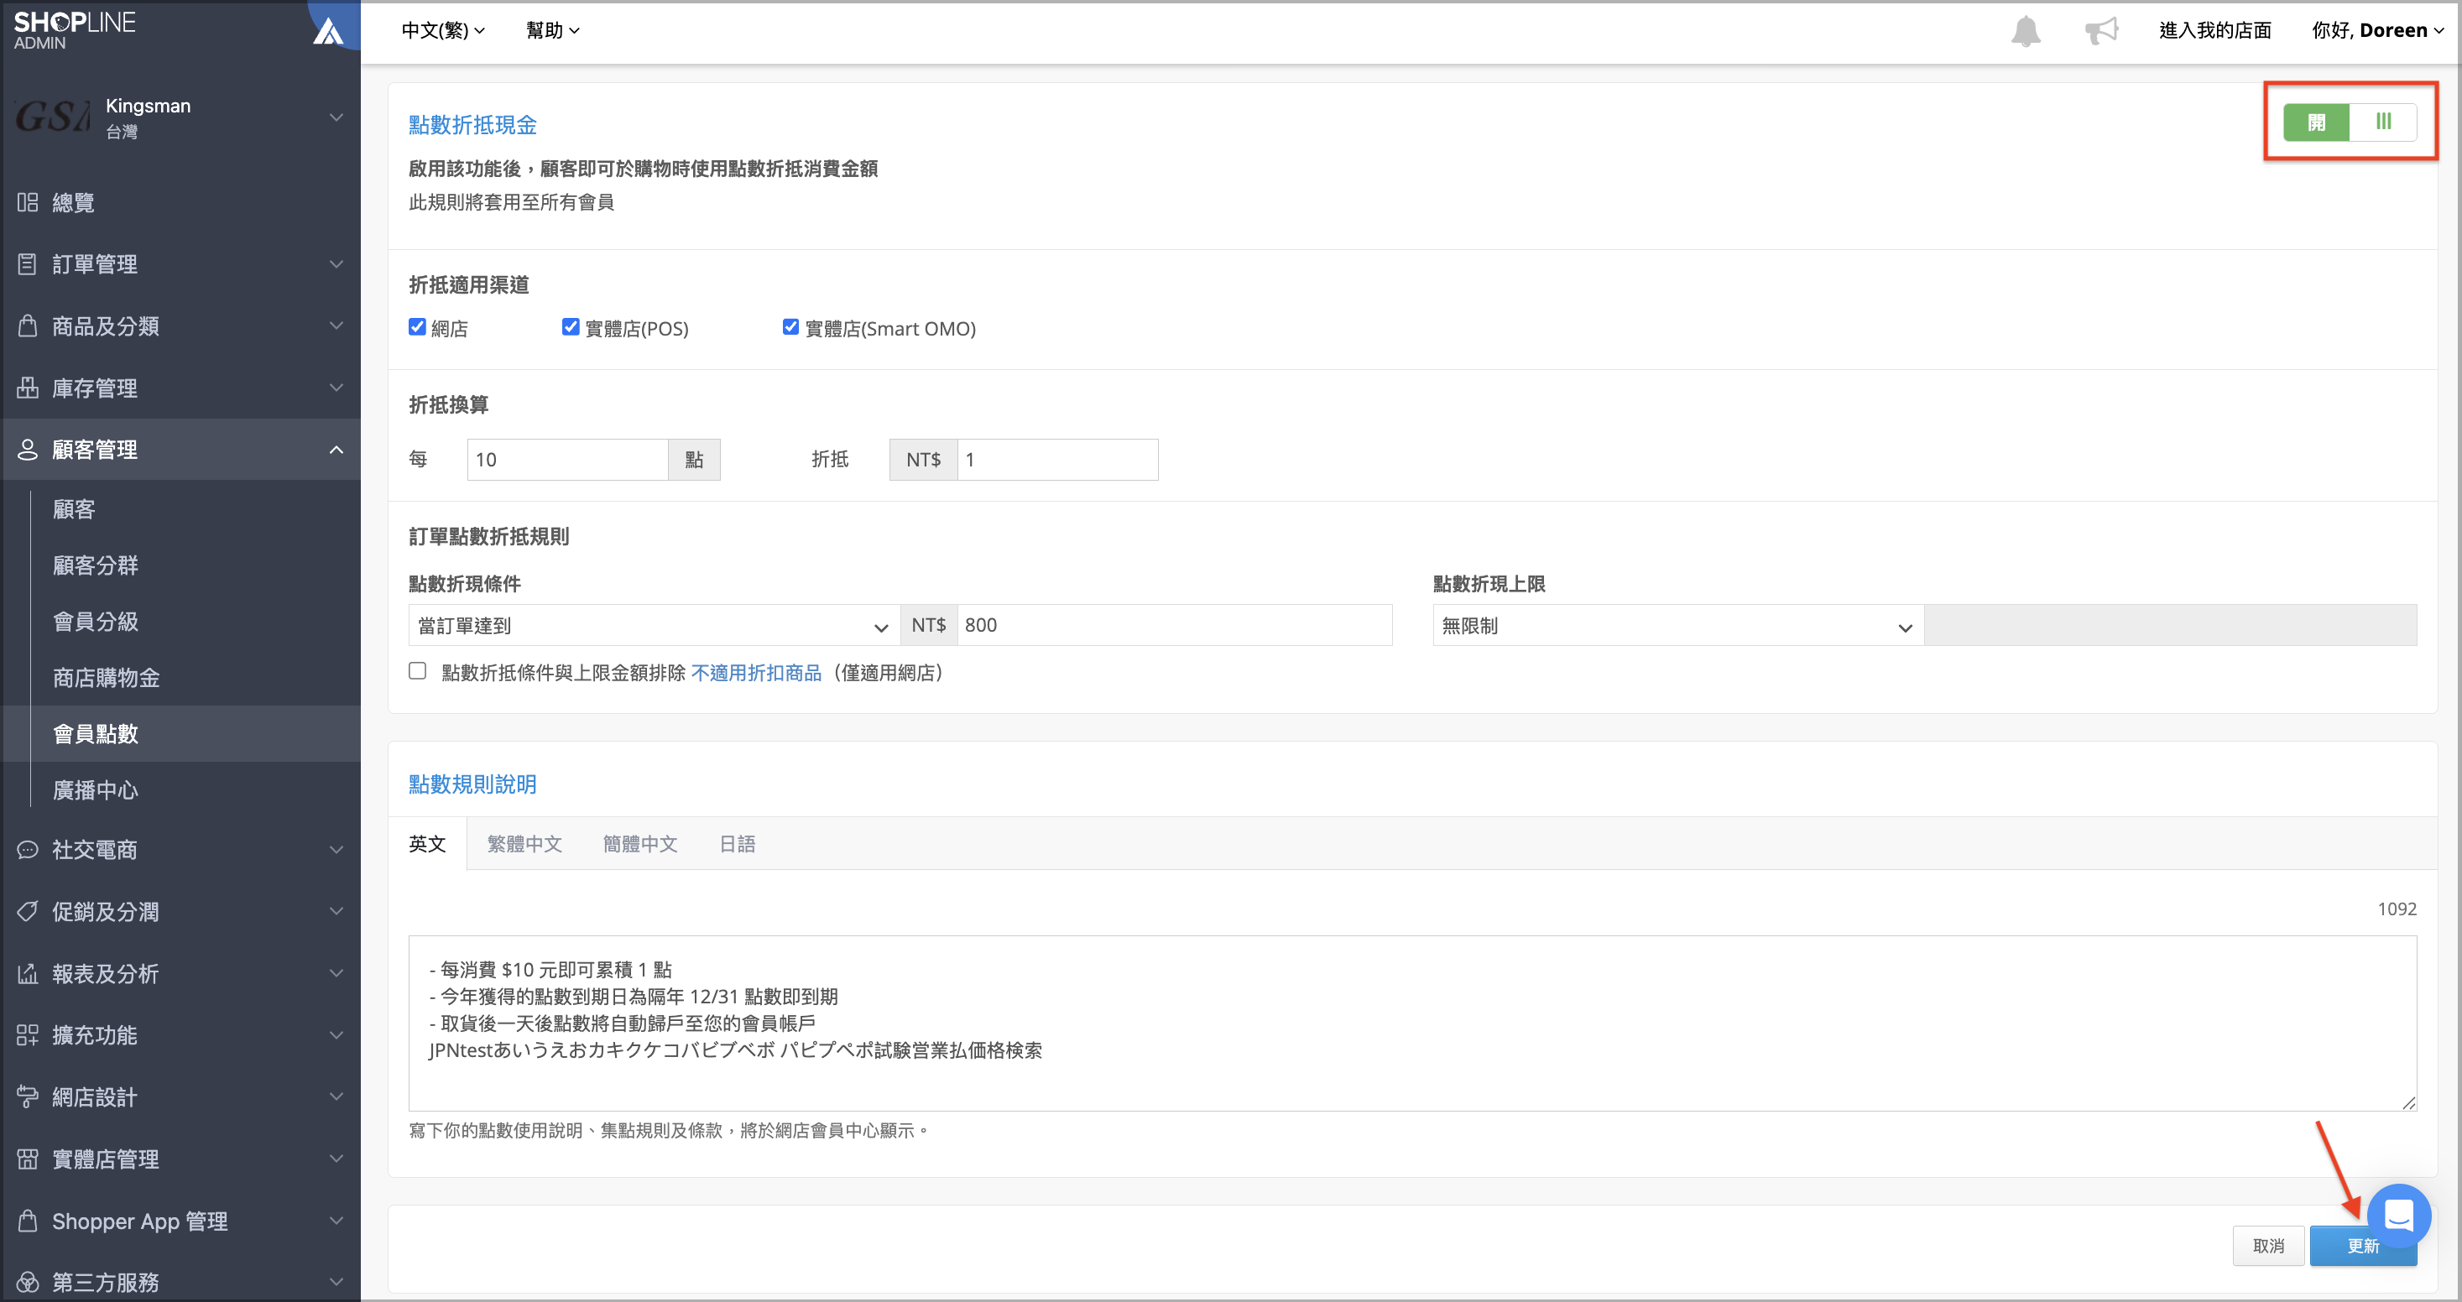2462x1302 pixels.
Task: Collapse the 顧客管理 menu chevron
Action: (336, 449)
